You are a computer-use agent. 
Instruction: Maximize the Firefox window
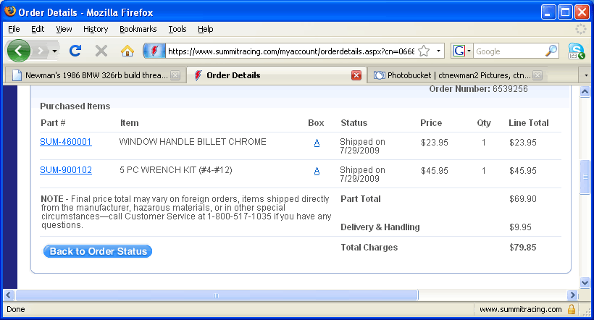pyautogui.click(x=565, y=12)
